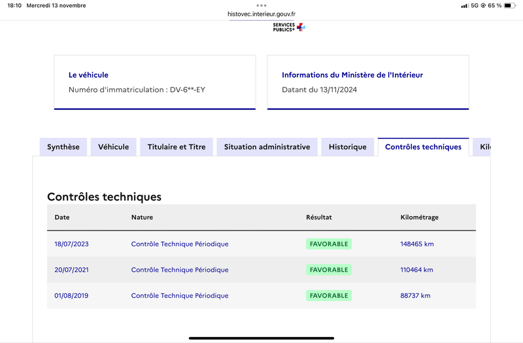Screen dimensions: 523x343
Task: Click the FAVORABLE badge for 18/07/2023
Action: point(329,244)
